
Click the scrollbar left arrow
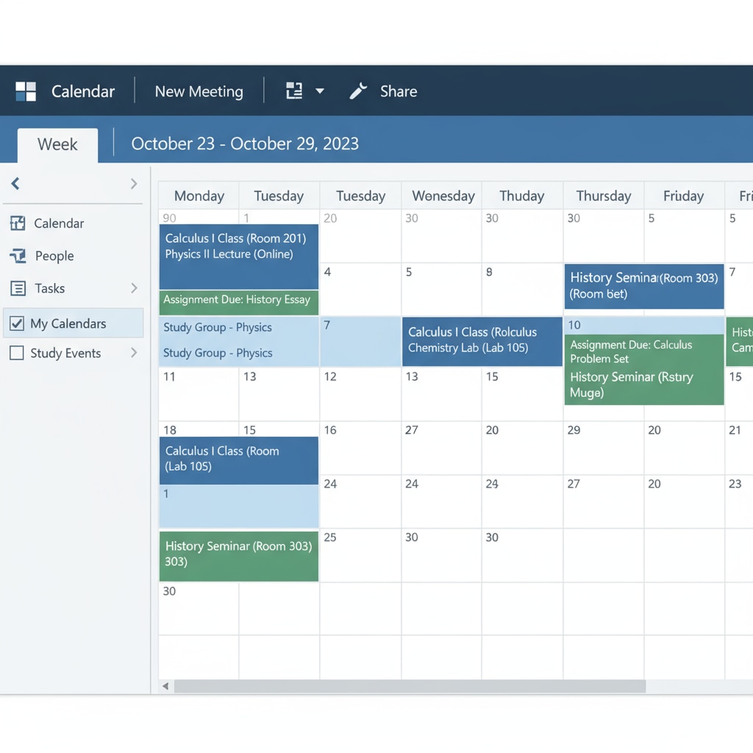tap(165, 686)
